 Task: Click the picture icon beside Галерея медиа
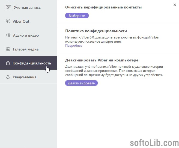tap(8, 49)
